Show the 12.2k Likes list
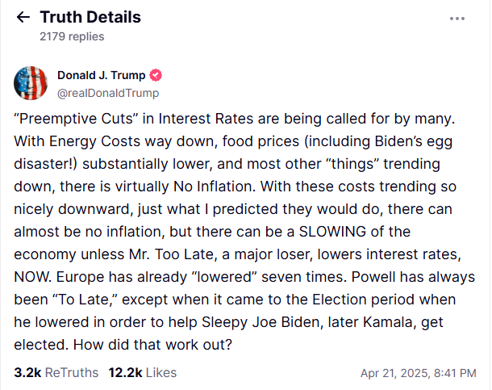The image size is (492, 390). point(143,373)
